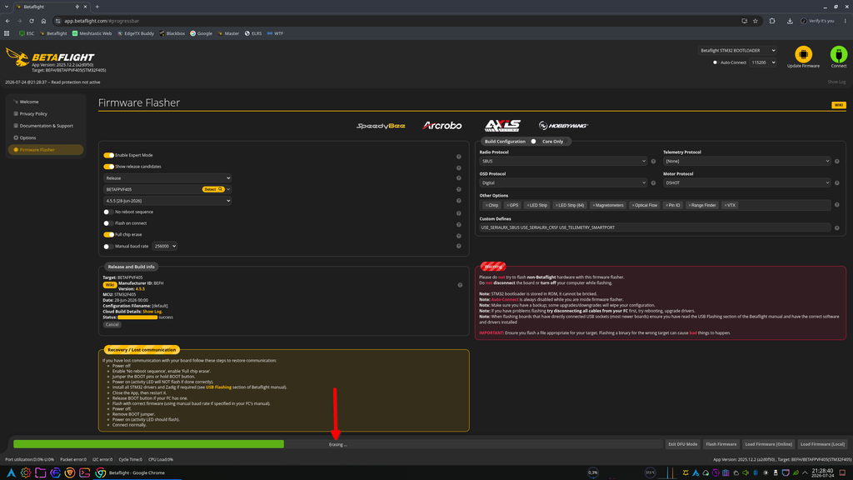Screen dimensions: 853x480
Task: Open the SpeedyBee sponsor logo
Action: tap(381, 126)
